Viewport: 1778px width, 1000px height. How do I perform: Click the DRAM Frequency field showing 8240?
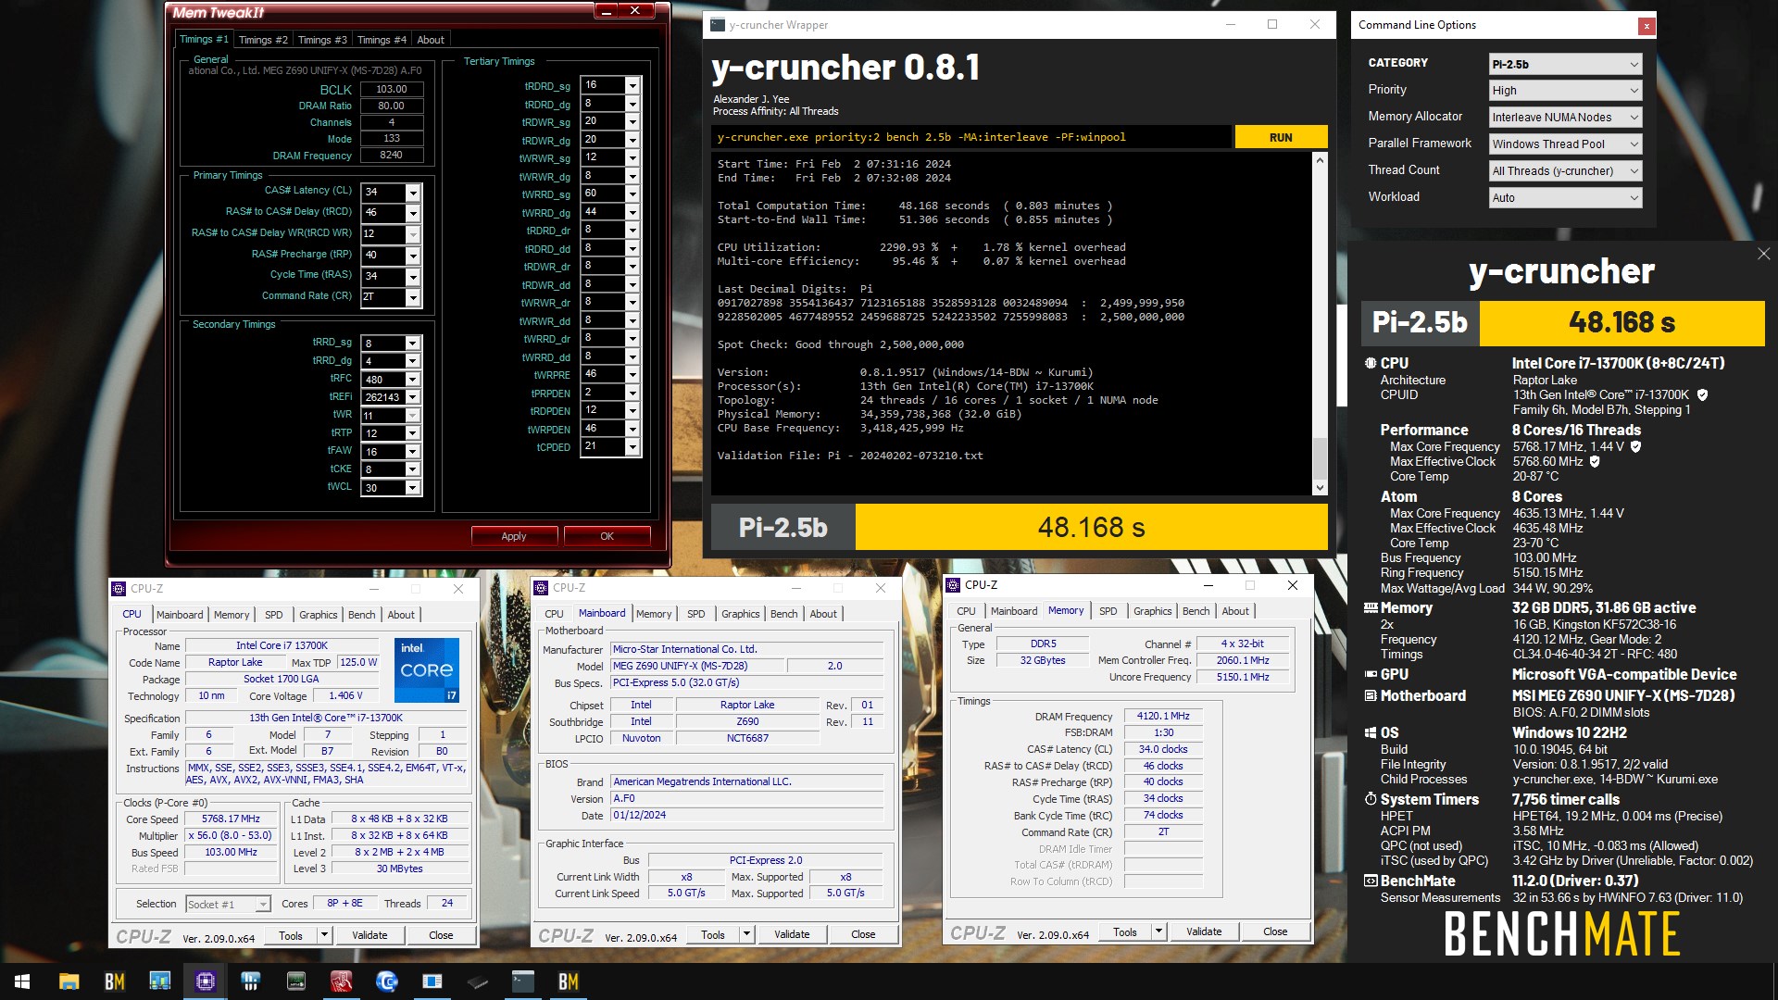coord(392,155)
